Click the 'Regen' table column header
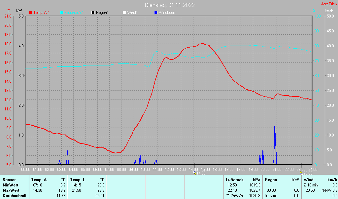Screen dimensions: 338x199 pyautogui.click(x=271, y=180)
